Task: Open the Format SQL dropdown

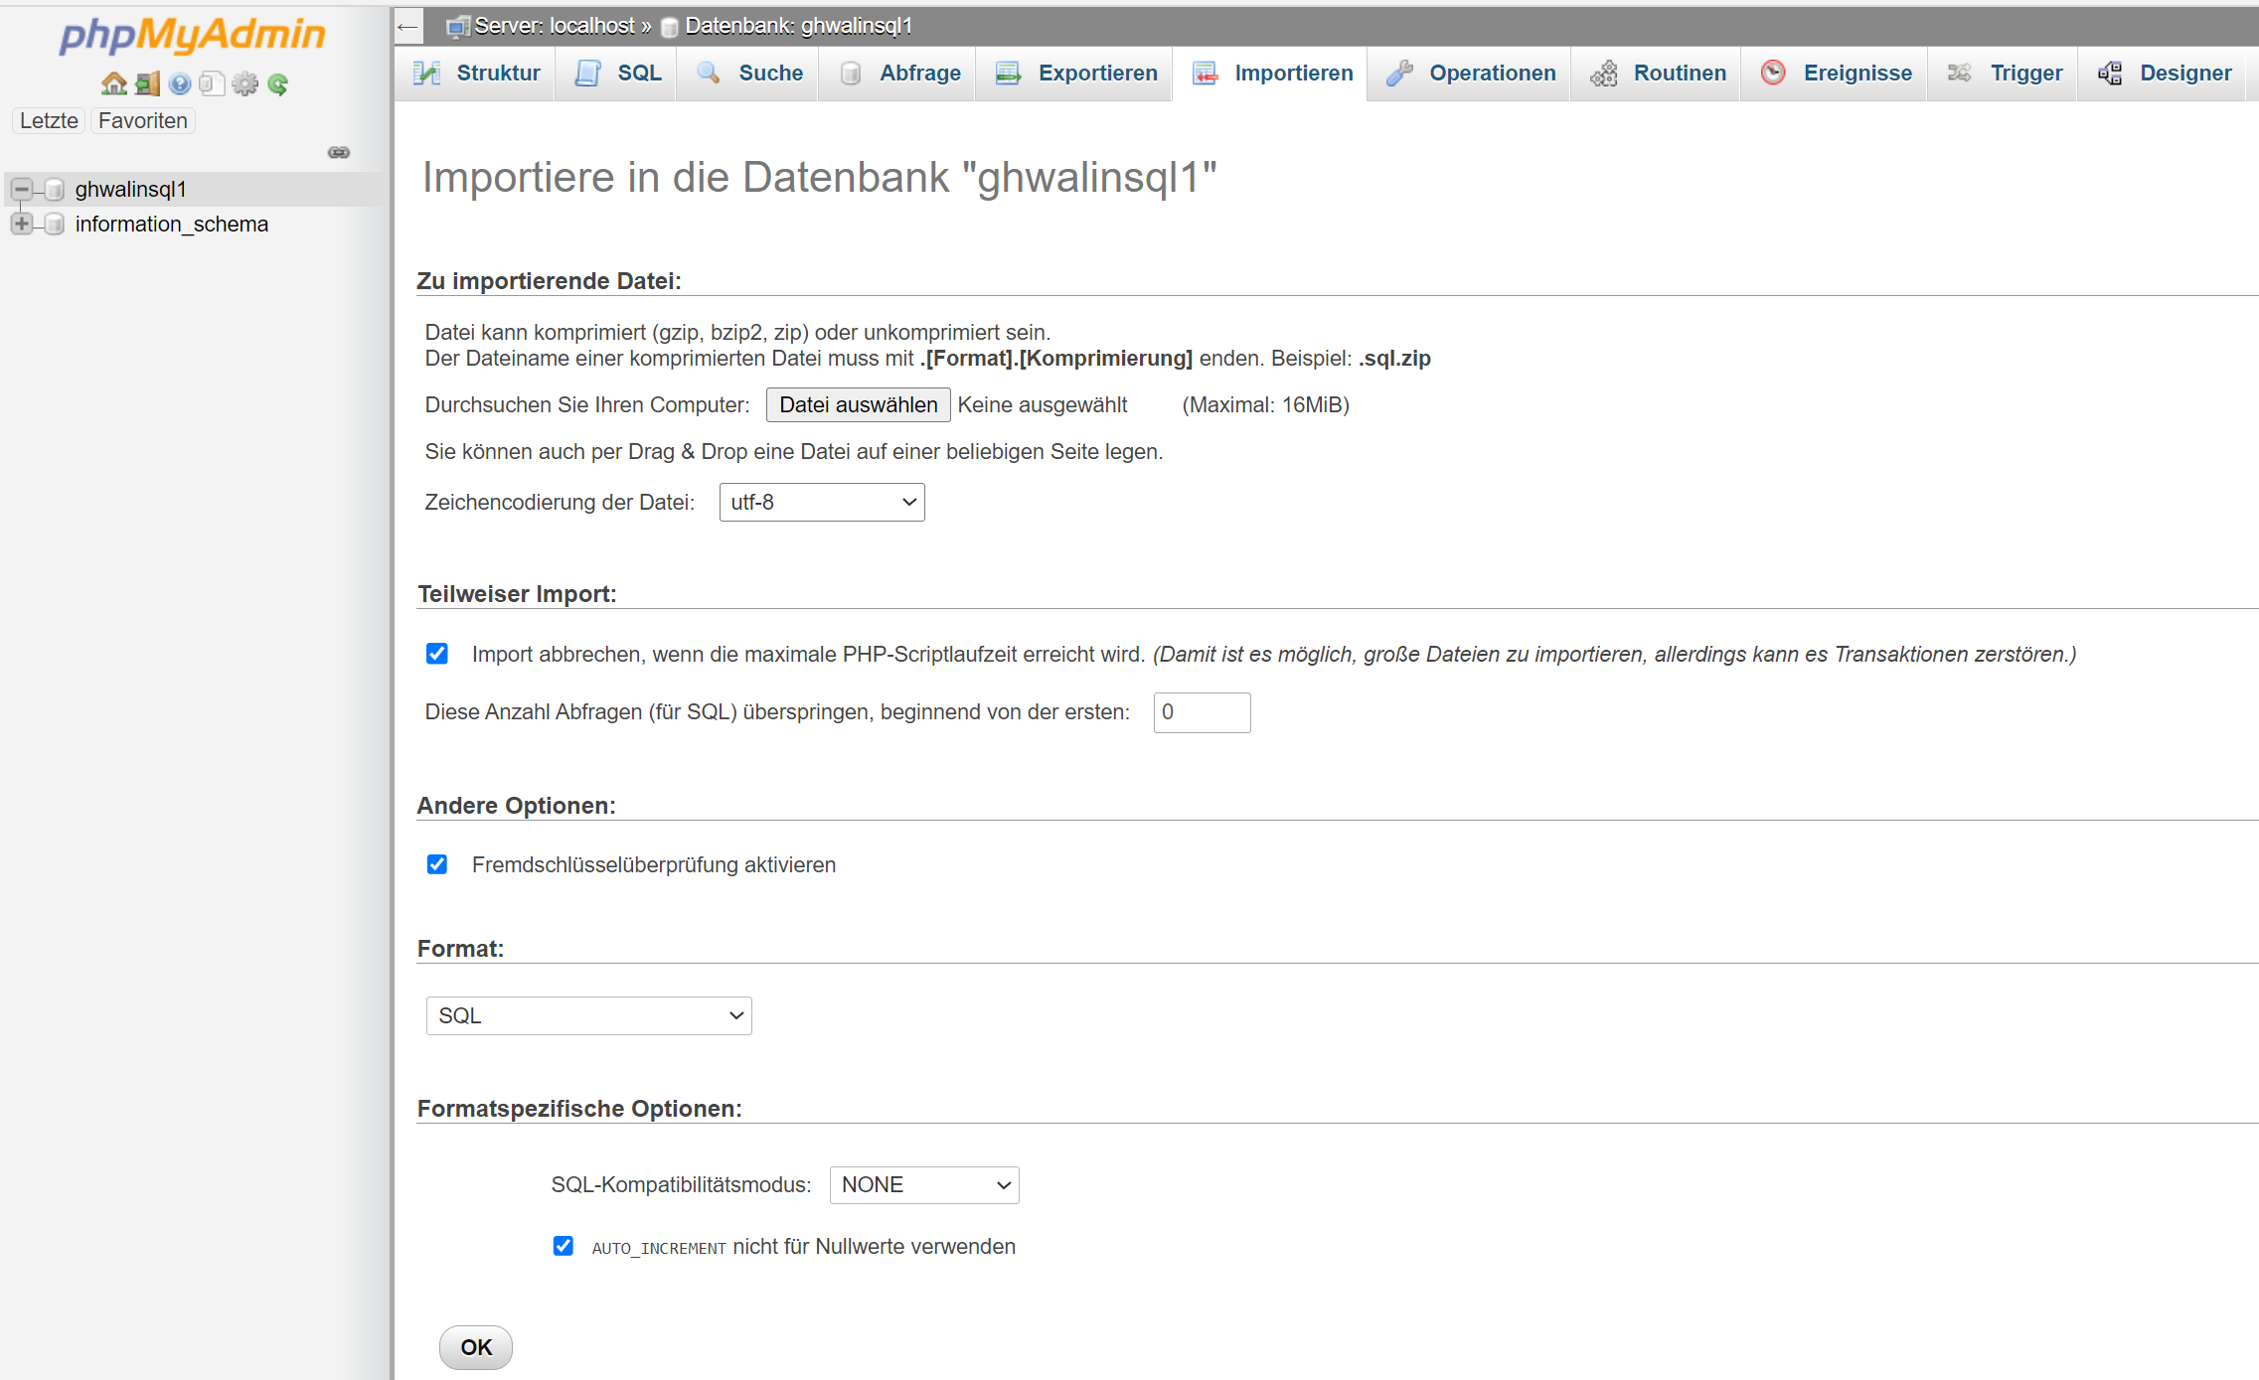Action: click(589, 1015)
